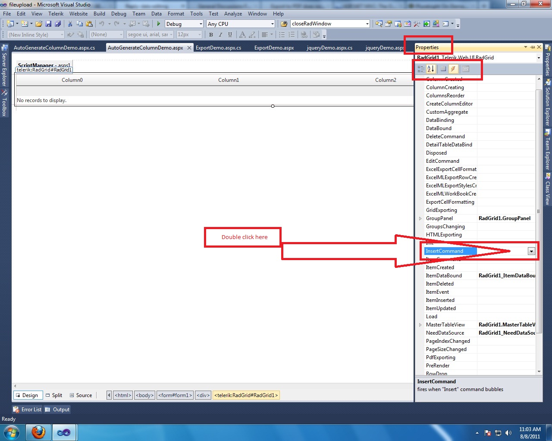Screen dimensions: 552x441
Task: Click the Copy icon in the toolbar
Action: (79, 24)
